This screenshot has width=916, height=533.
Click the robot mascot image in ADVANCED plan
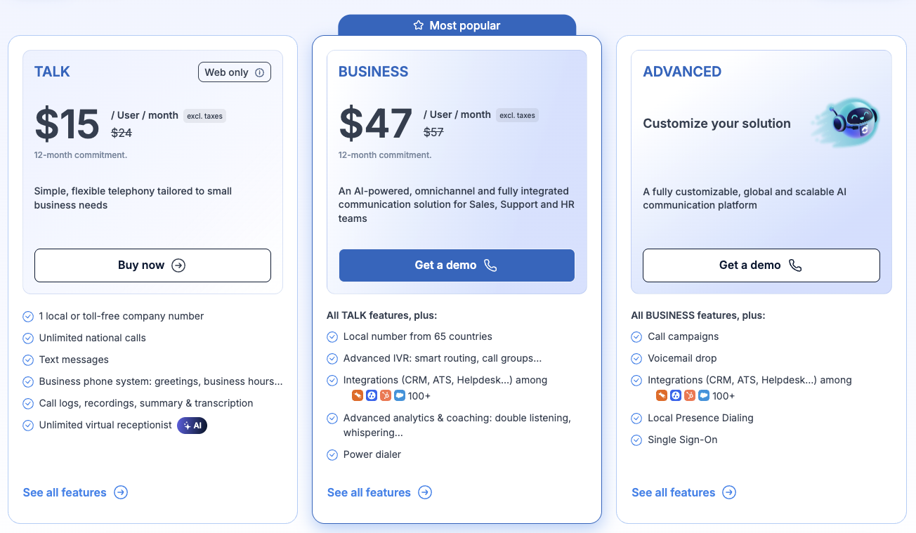[x=846, y=123]
